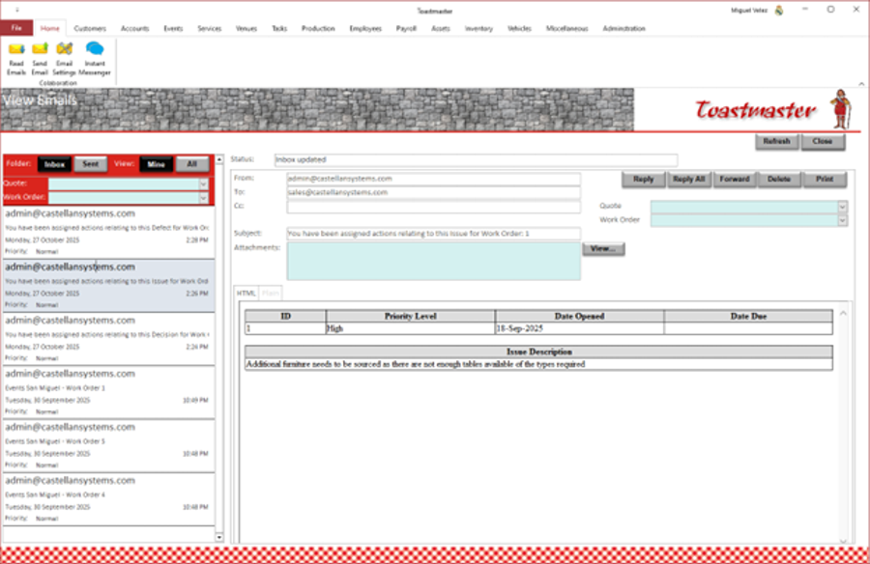Set view to All emails

pos(192,164)
